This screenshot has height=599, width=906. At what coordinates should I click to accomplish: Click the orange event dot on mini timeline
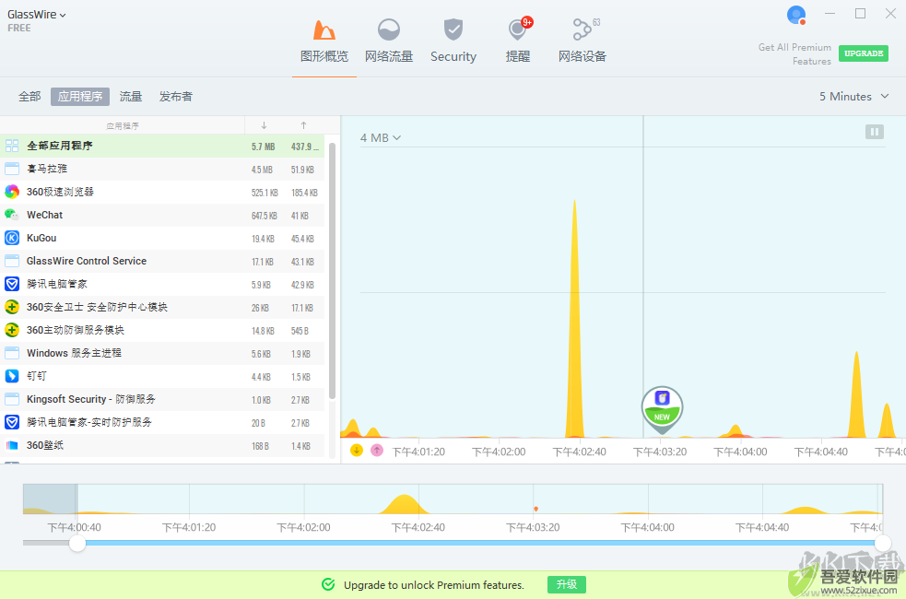[x=536, y=509]
